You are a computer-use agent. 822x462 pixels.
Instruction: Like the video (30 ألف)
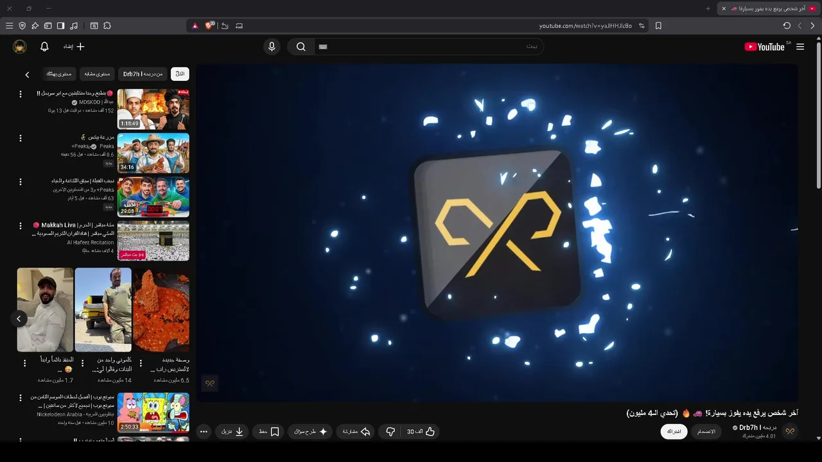[421, 432]
